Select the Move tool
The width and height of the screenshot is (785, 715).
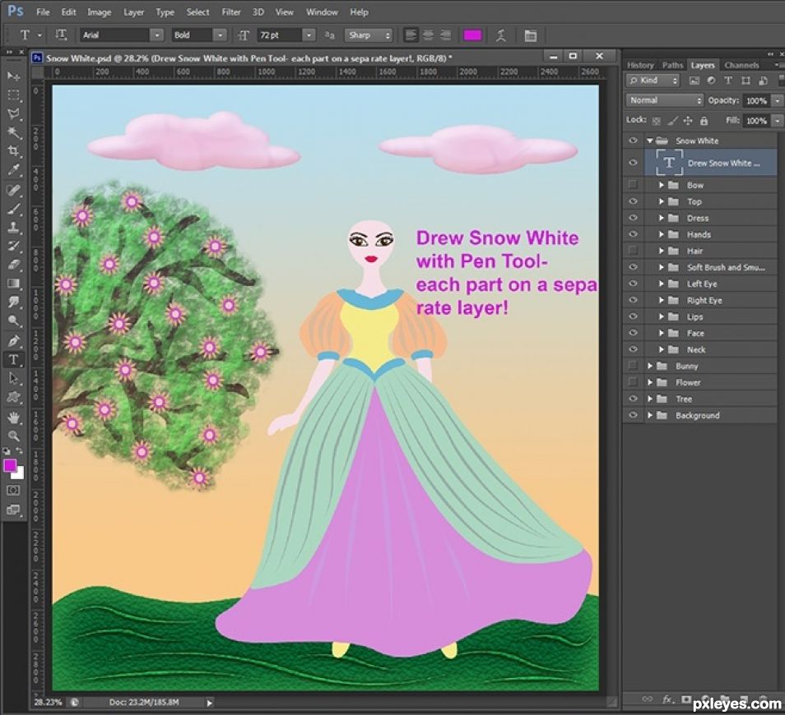[13, 76]
